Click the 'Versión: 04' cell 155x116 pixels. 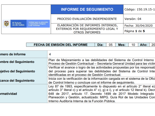pos(139,19)
